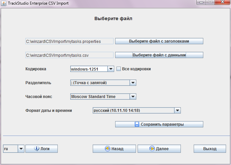
Task: Click the forward arrow icon on Далее
Action: (x=152, y=149)
